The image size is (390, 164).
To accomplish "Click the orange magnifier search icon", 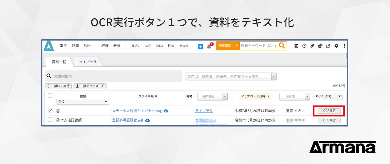I will pyautogui.click(x=282, y=46).
